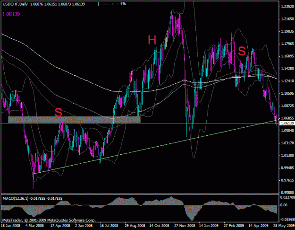Click the 28 May 2009 date label
This screenshot has height=230, width=295.
(284, 226)
